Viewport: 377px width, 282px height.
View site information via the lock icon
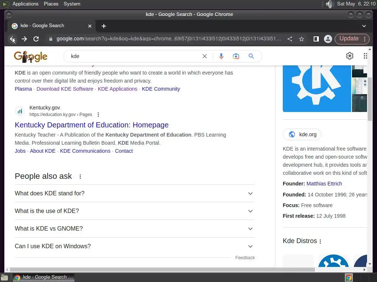click(x=50, y=39)
